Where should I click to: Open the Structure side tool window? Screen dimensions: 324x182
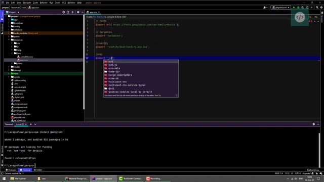(x=2, y=29)
